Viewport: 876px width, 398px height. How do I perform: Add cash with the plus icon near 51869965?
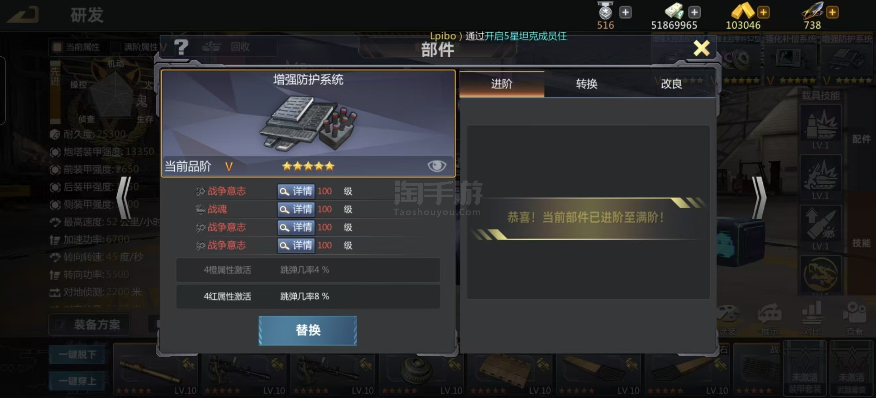[694, 12]
